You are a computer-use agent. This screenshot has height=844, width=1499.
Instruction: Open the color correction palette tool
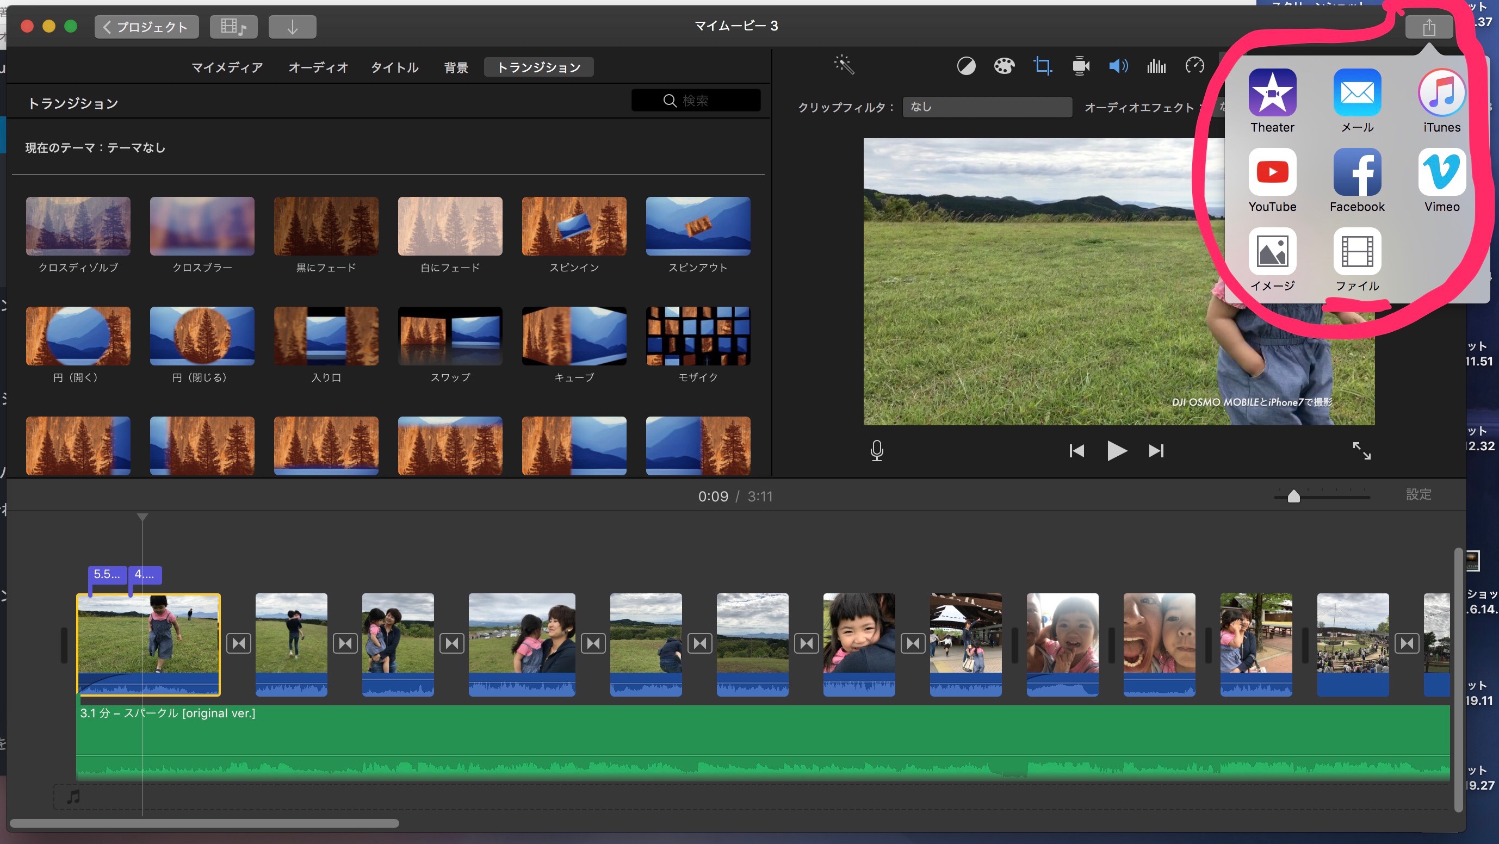tap(1004, 66)
